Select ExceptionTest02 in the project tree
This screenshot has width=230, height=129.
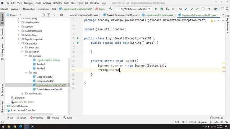[x=45, y=81]
